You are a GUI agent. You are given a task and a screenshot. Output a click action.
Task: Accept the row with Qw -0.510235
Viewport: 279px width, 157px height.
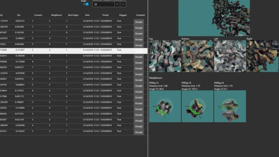tap(138, 133)
